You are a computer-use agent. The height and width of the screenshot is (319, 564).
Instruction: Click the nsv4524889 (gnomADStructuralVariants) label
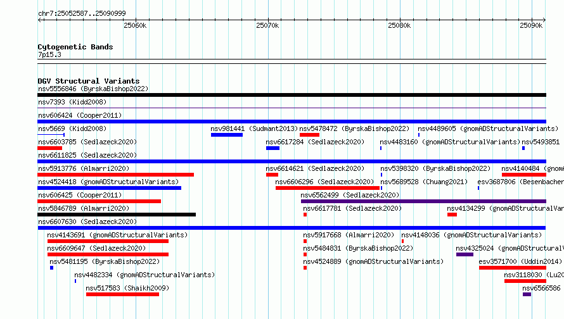click(x=373, y=261)
